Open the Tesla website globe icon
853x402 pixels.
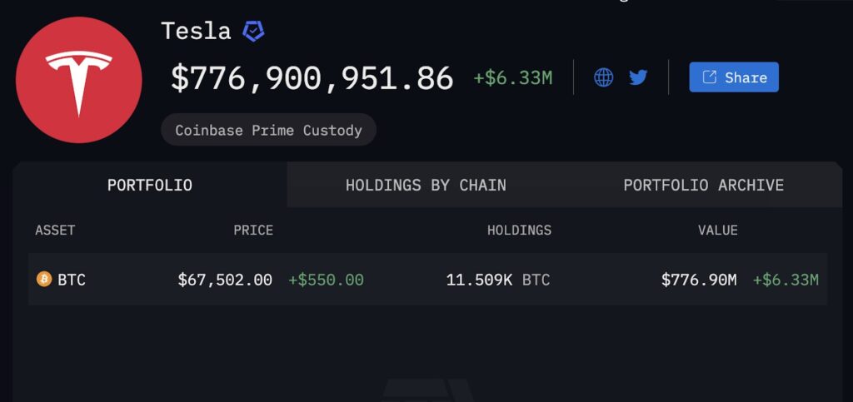tap(604, 77)
